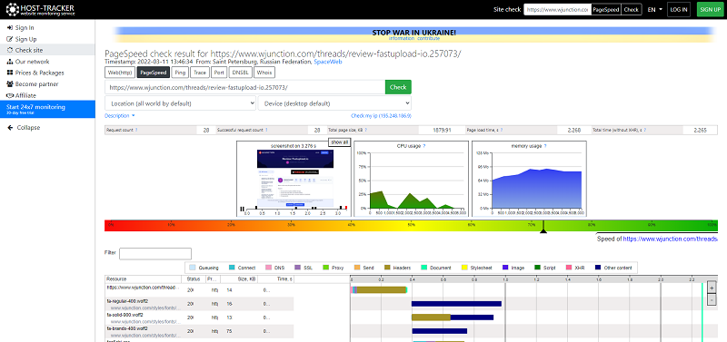
Task: Open the contribute link in banner
Action: click(x=428, y=38)
